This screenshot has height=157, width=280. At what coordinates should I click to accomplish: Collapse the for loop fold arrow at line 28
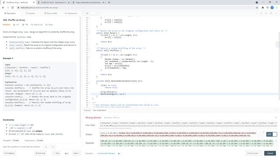[x=89, y=57]
